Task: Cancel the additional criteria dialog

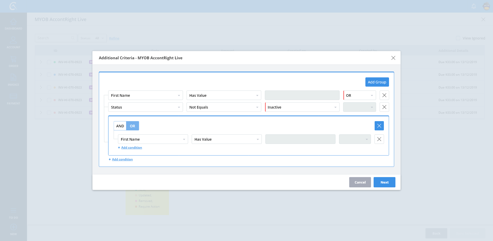Action: pyautogui.click(x=360, y=182)
